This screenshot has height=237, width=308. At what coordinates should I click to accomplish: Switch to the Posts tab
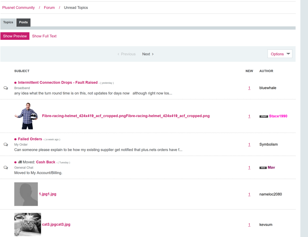[23, 22]
